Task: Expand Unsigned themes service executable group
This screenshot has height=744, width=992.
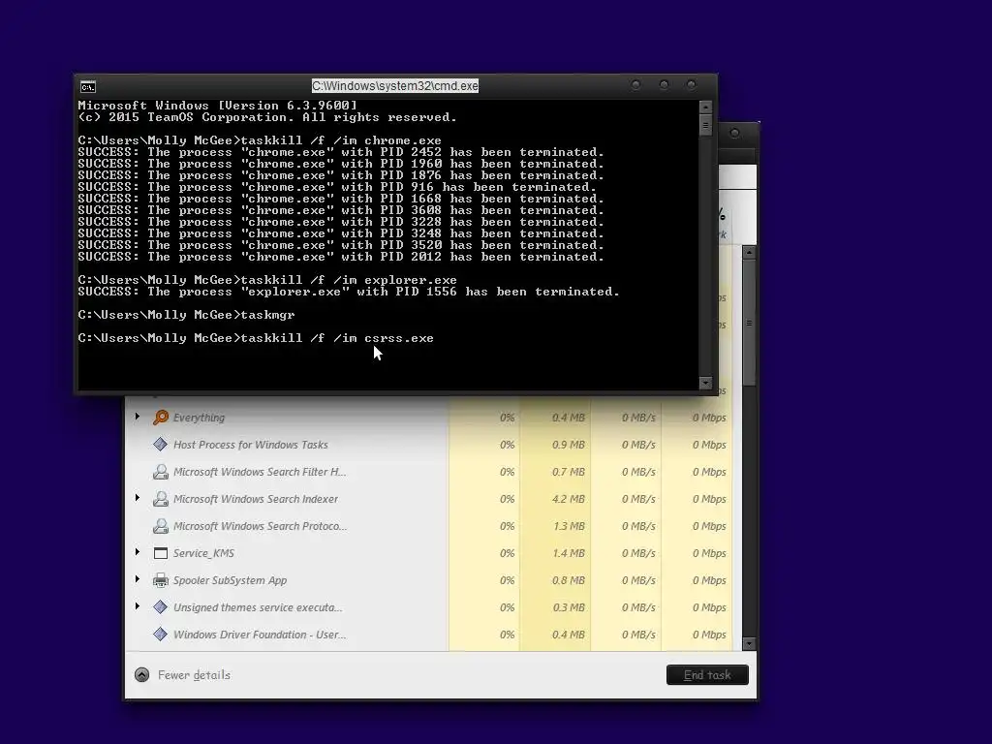Action: [138, 606]
